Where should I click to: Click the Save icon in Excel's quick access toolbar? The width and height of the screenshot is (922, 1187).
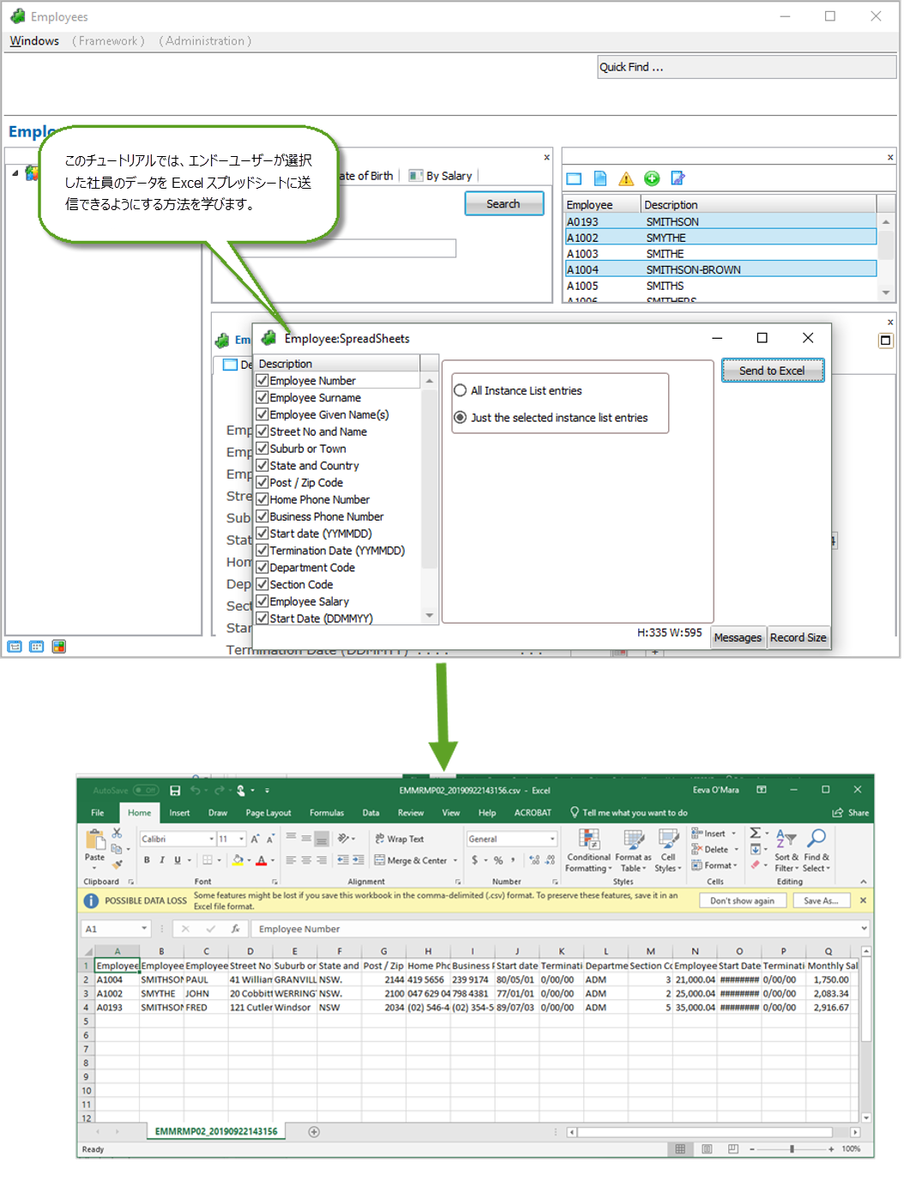[x=175, y=790]
